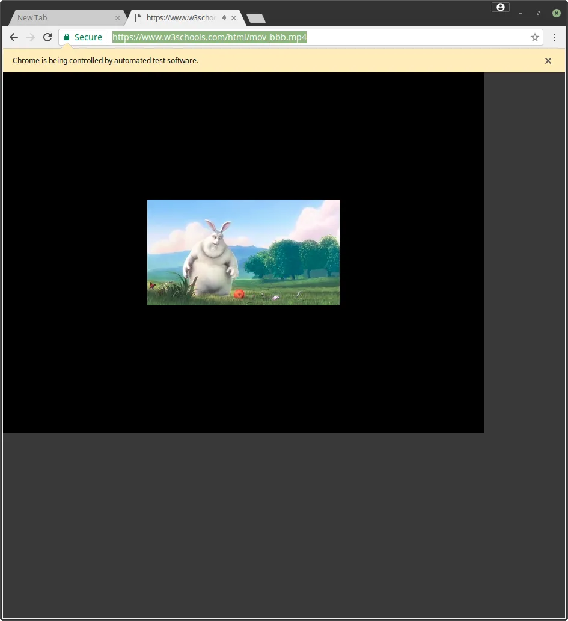Dismiss the automated test software infobar
This screenshot has width=568, height=621.
(x=548, y=61)
